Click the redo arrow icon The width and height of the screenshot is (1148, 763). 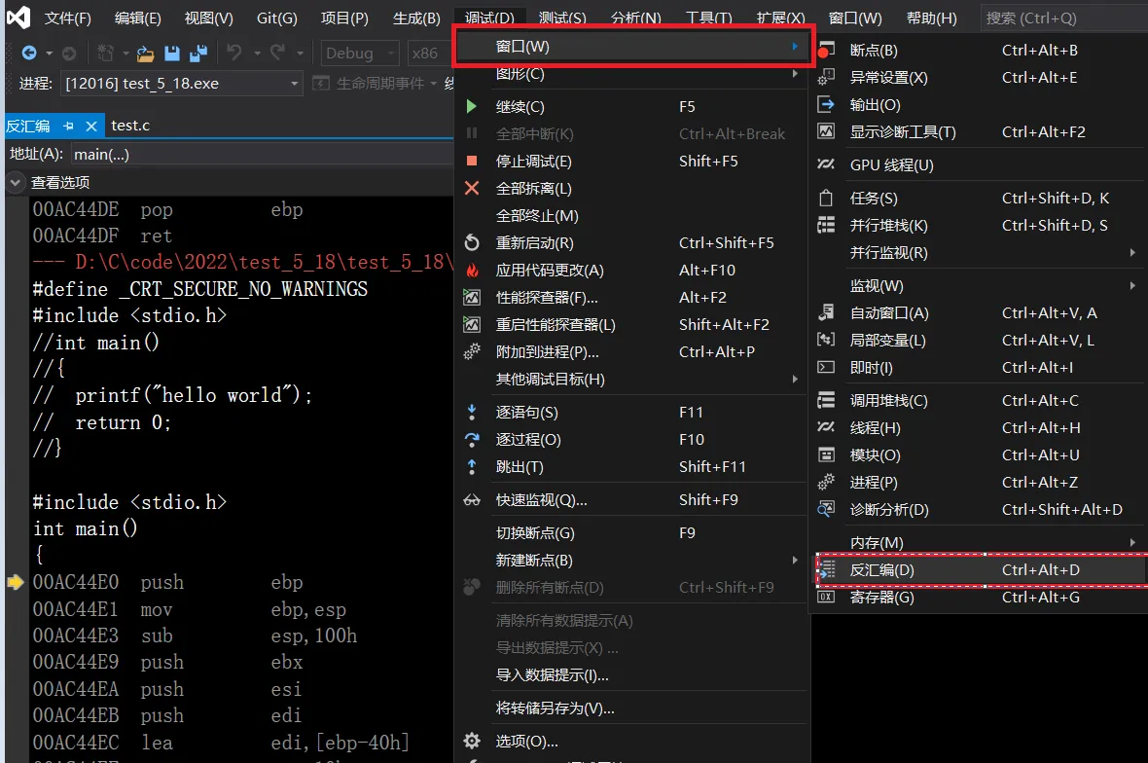click(277, 52)
